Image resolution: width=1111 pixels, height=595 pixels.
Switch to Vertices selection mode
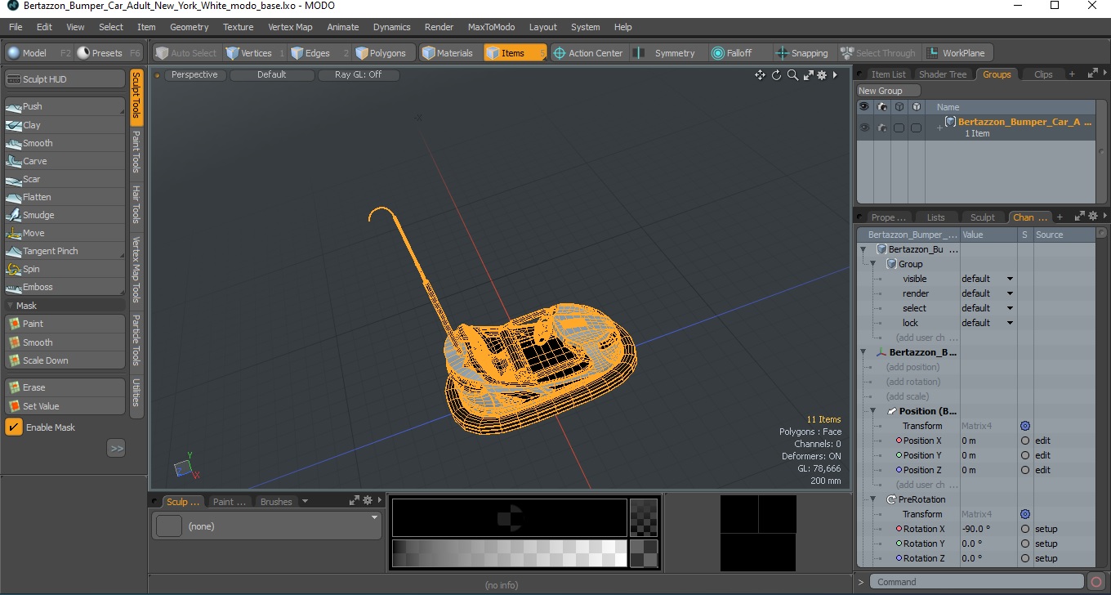click(255, 53)
